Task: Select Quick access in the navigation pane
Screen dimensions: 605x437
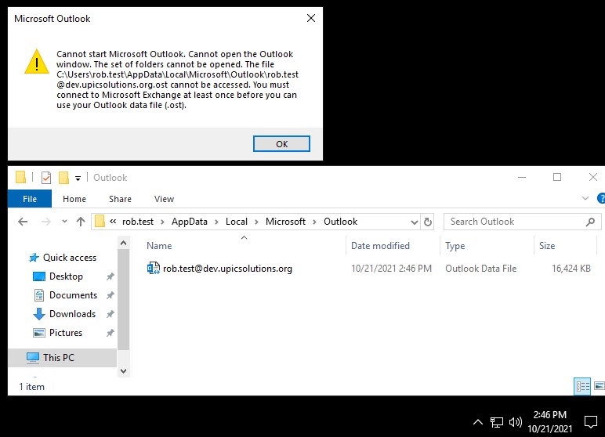Action: tap(70, 258)
